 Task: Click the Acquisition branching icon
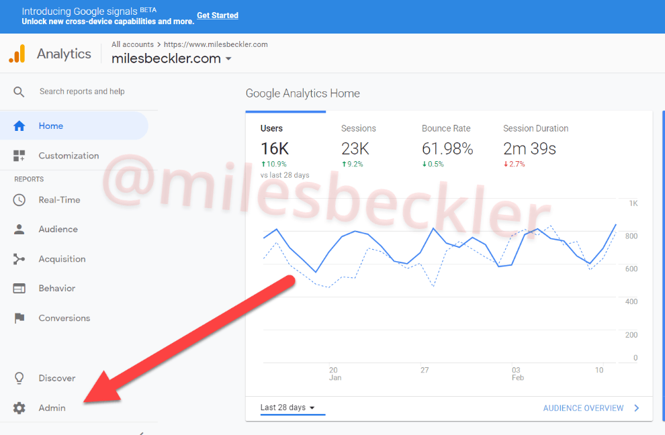coord(19,259)
